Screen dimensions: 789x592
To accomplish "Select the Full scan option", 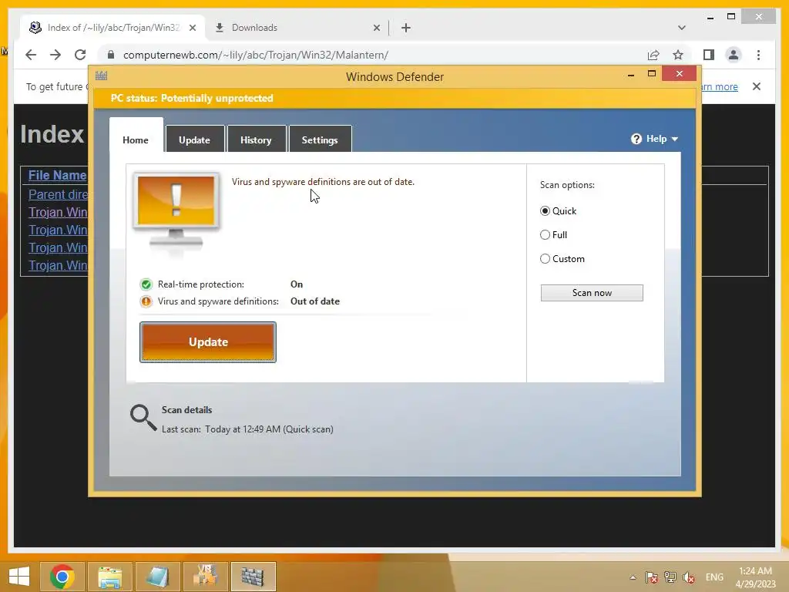I will point(545,234).
